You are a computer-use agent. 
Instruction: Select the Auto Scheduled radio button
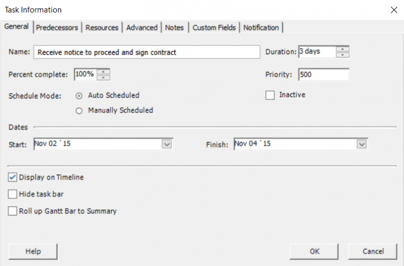click(x=79, y=96)
